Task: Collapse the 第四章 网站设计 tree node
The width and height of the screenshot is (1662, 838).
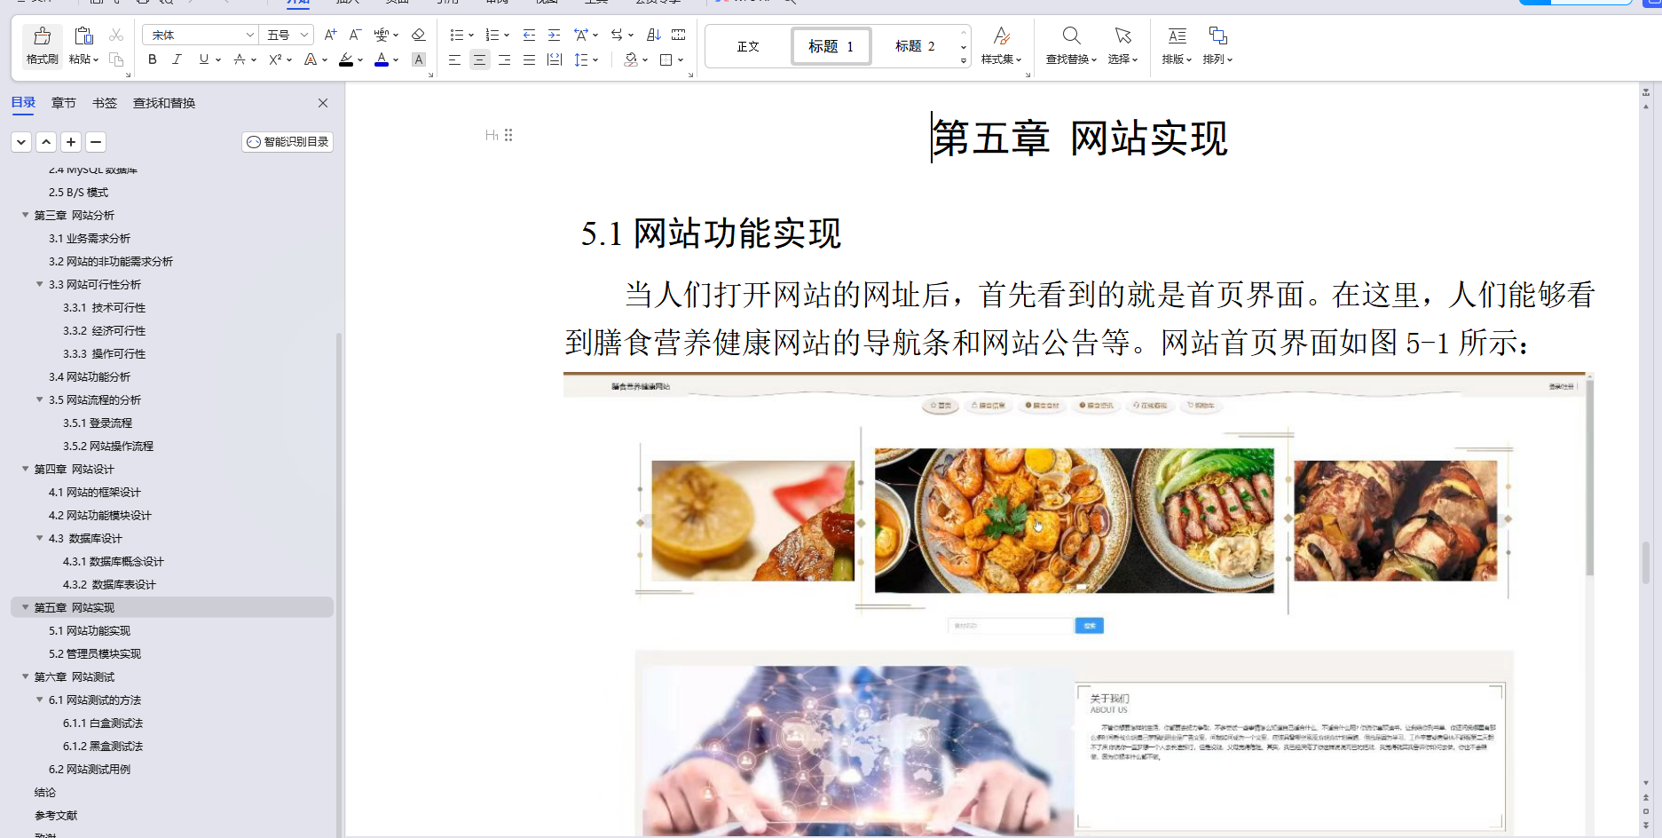Action: click(x=25, y=469)
